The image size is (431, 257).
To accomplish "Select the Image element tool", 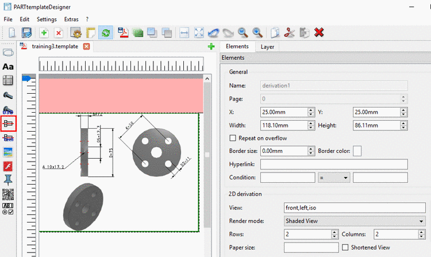I will (x=8, y=152).
